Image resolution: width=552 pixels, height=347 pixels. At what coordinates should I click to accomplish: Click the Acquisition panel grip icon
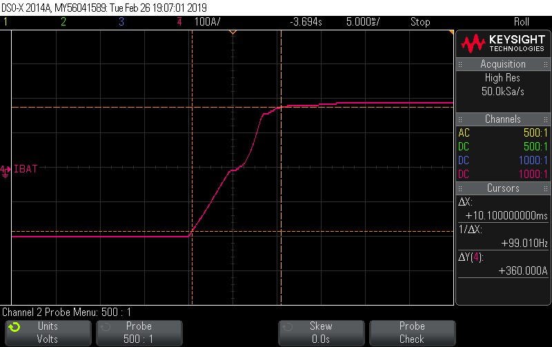460,64
